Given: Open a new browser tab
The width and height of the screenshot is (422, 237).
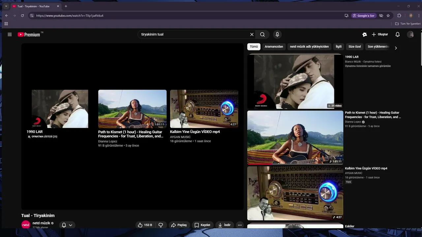Looking at the screenshot, I should point(66,6).
